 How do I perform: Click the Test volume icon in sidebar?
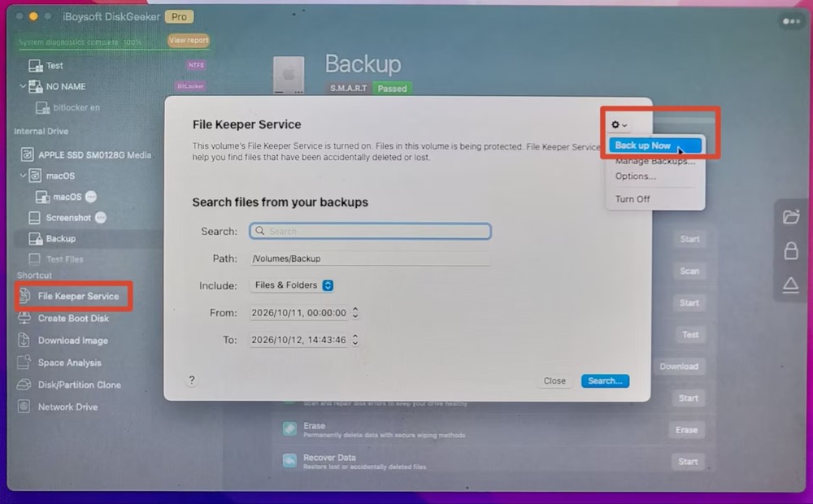[35, 65]
